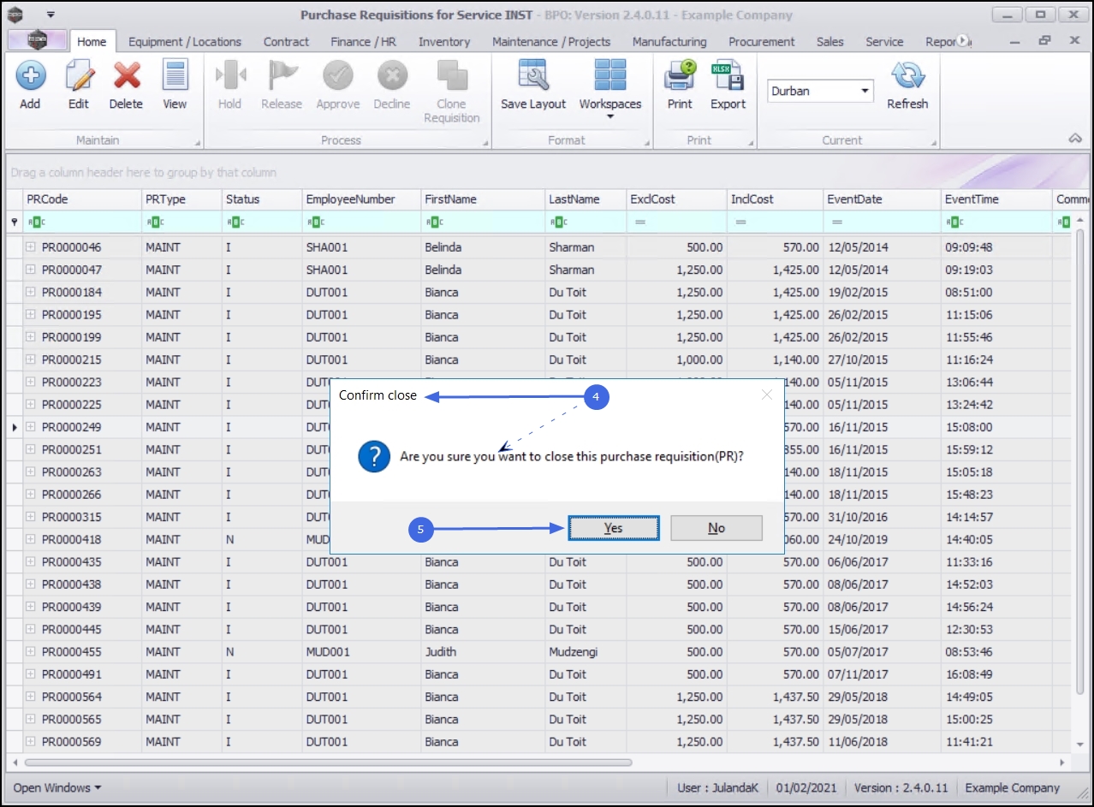This screenshot has height=807, width=1094.
Task: Switch to the Procurement tab
Action: (761, 41)
